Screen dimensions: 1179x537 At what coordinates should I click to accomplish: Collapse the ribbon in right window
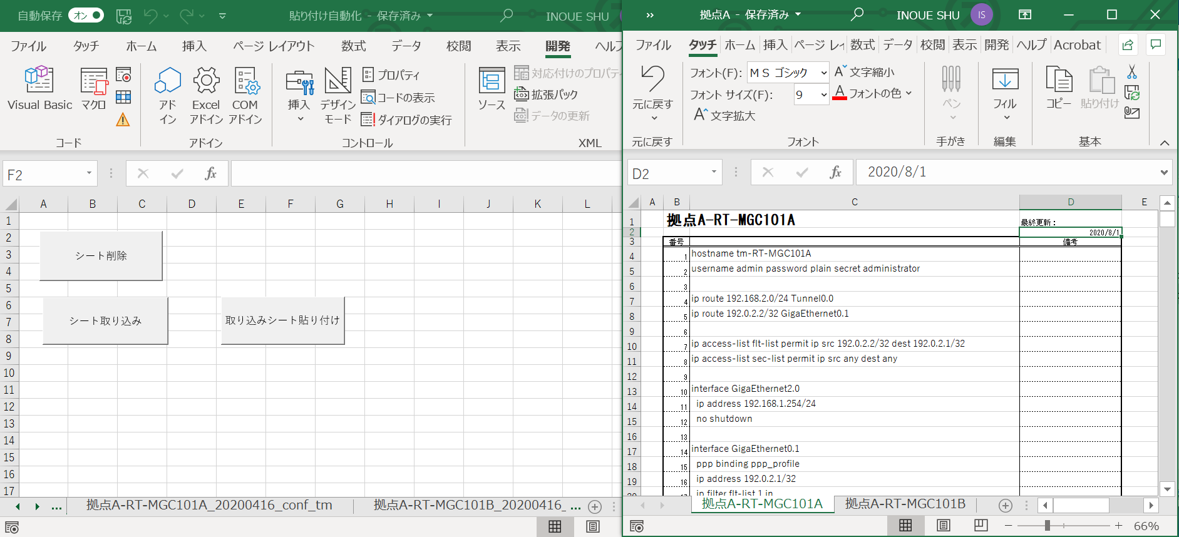click(x=1165, y=143)
